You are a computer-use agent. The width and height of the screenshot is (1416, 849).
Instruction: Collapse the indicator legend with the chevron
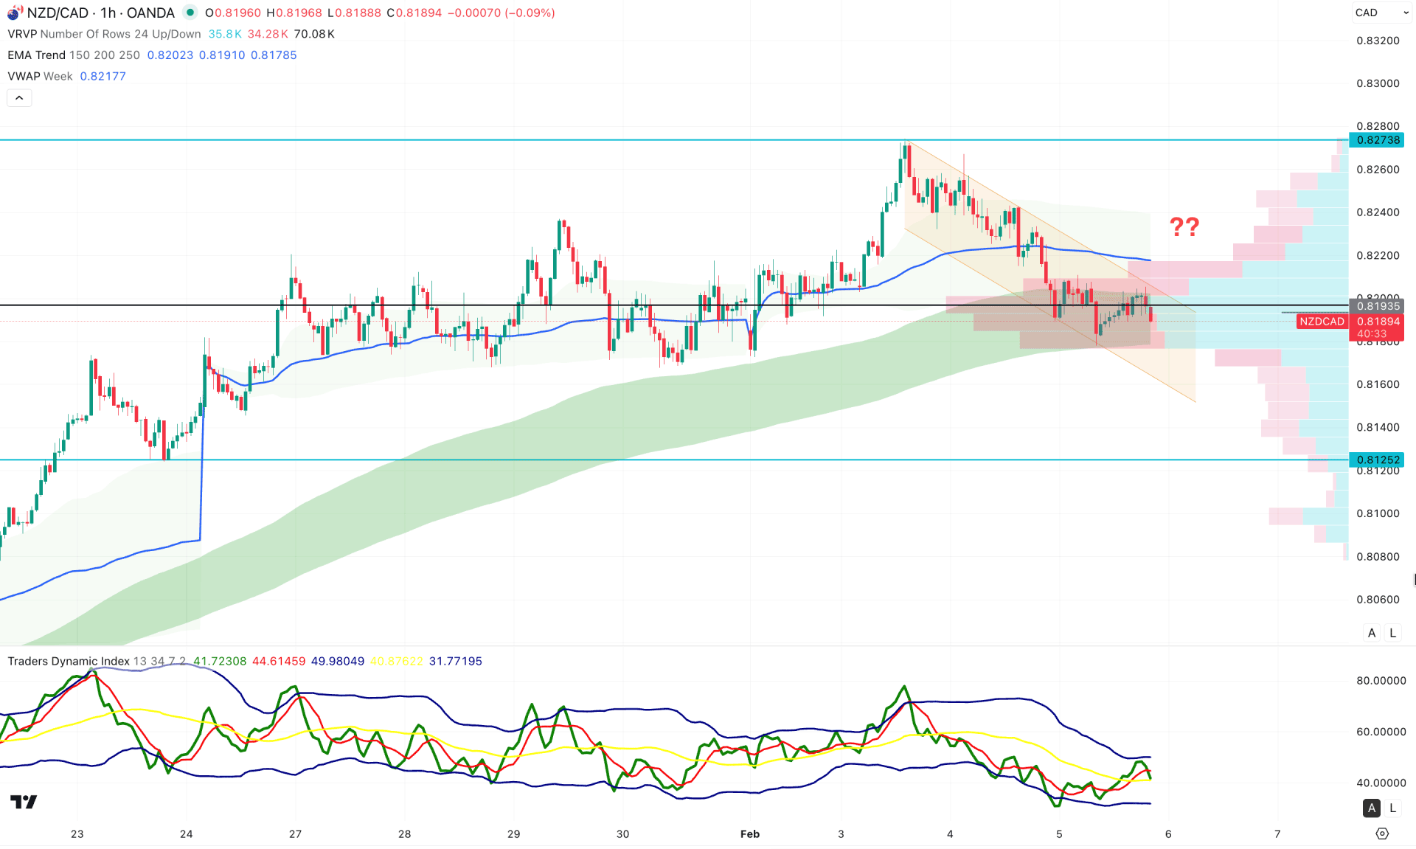19,97
